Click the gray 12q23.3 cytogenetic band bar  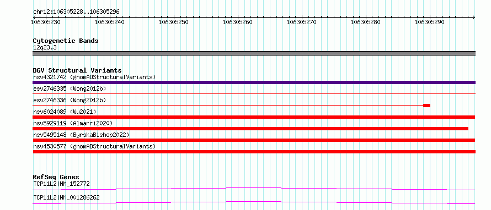tap(254, 53)
